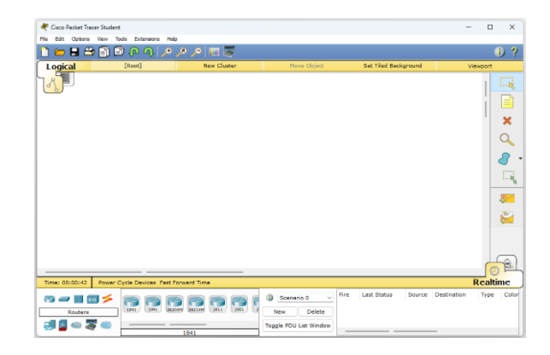Click the Save file icon
550x355 pixels.
point(75,52)
